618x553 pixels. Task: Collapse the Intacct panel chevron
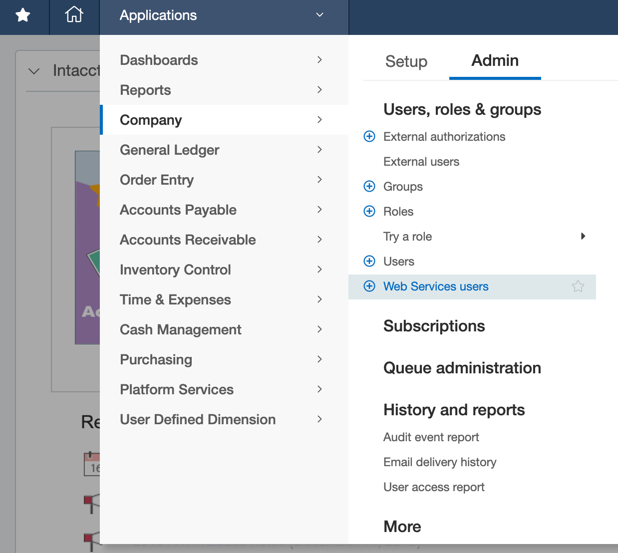(x=34, y=71)
